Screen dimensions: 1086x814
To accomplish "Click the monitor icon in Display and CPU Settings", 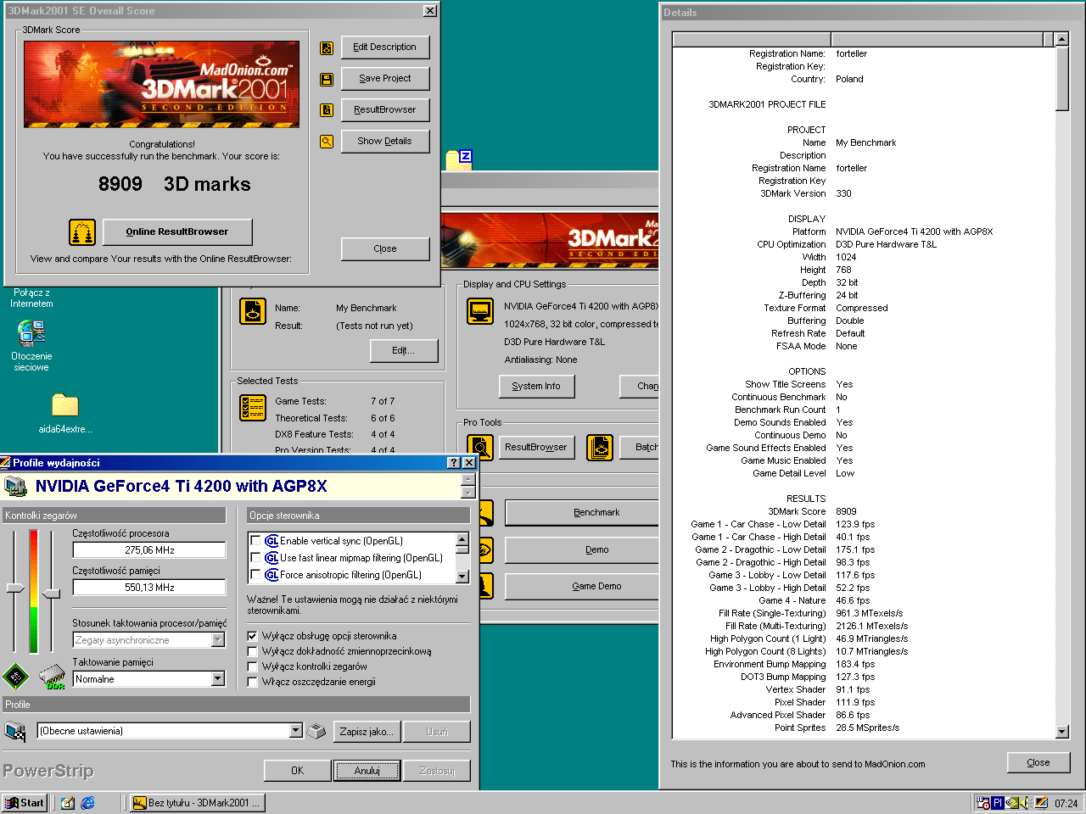I will (x=480, y=311).
